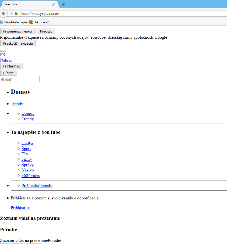Viewport: 227px width, 244px height.
Task: Click the 'Preskočiť navigáciu' button
Action: [x=18, y=43]
